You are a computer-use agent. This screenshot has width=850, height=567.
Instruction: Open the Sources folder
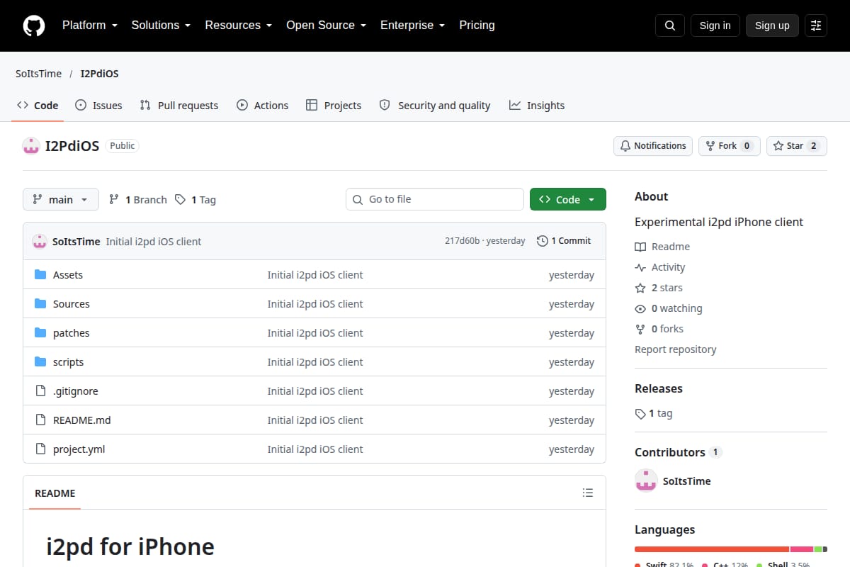(x=72, y=304)
